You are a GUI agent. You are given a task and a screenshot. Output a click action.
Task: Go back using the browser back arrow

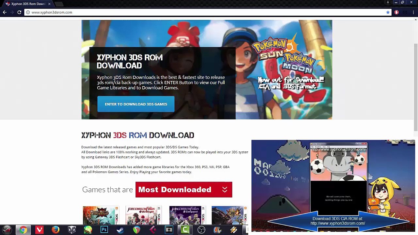click(5, 12)
